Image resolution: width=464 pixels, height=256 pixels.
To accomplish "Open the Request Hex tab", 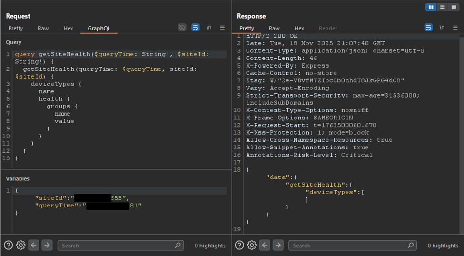I will tap(68, 29).
